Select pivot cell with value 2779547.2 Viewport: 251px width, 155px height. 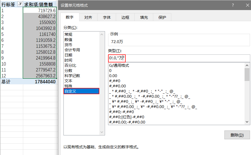point(40,70)
